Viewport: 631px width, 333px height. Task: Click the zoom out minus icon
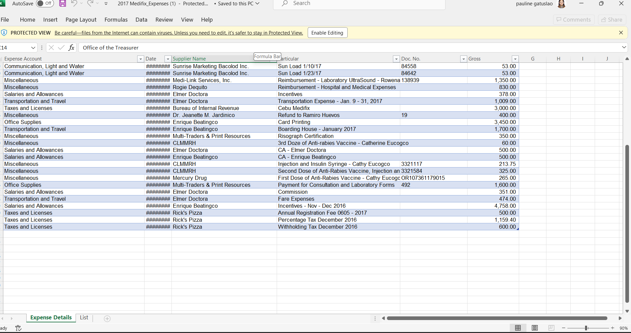[x=563, y=328]
